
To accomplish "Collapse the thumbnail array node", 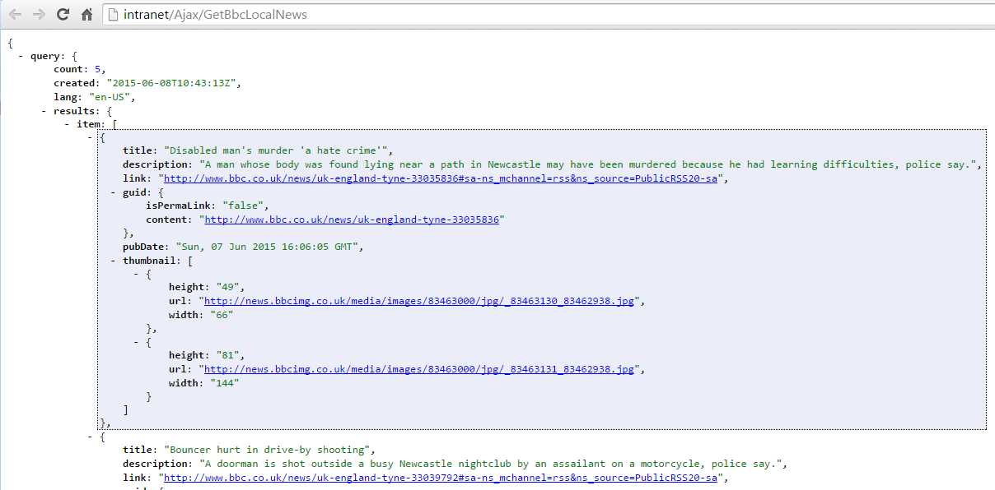I will [x=112, y=260].
